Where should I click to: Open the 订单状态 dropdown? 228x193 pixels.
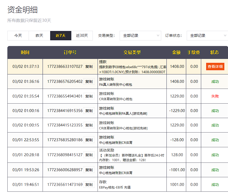coord(207,35)
